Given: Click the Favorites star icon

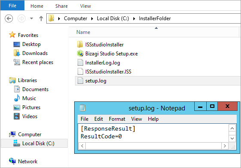Looking at the screenshot, I should point(12,35).
